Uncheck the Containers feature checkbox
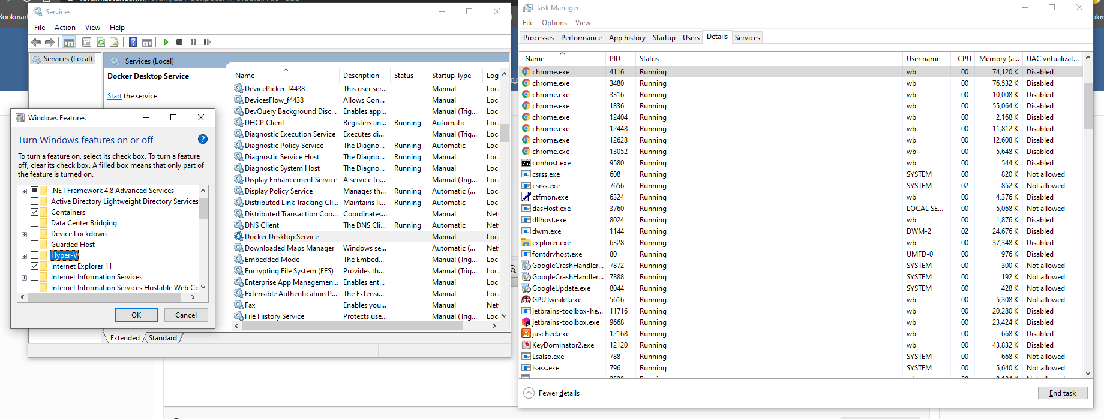This screenshot has width=1104, height=419. pyautogui.click(x=35, y=212)
